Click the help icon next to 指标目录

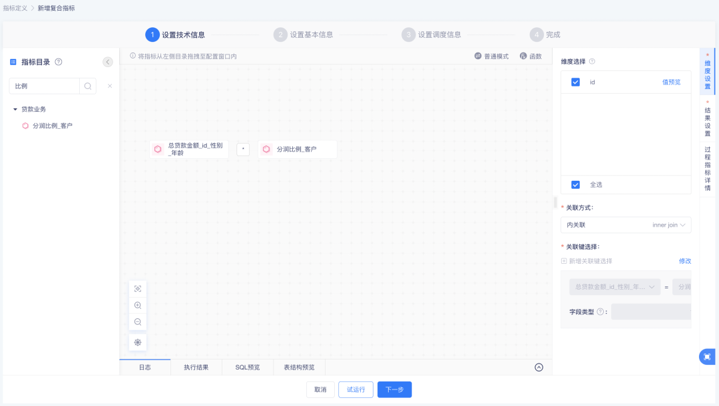coord(59,62)
